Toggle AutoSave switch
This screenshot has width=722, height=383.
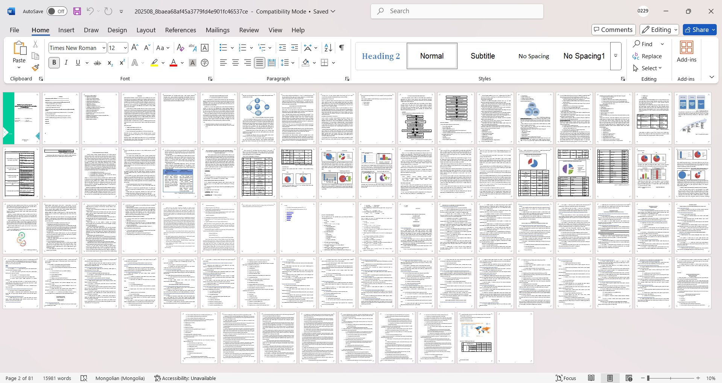[57, 11]
